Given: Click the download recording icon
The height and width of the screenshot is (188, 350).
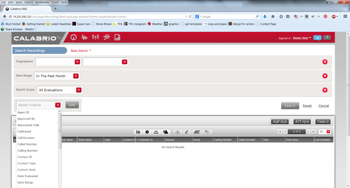Looking at the screenshot, I should point(178,132).
